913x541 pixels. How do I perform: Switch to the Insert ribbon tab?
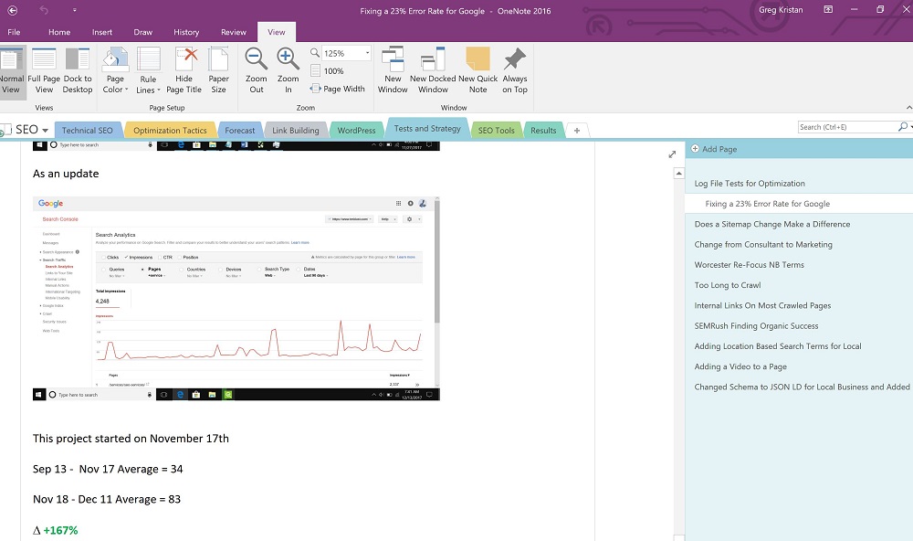102,32
